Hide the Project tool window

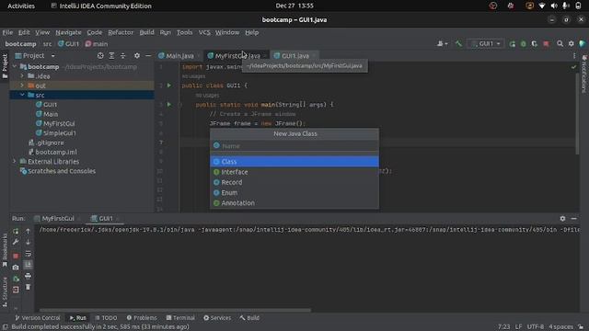pyautogui.click(x=148, y=55)
